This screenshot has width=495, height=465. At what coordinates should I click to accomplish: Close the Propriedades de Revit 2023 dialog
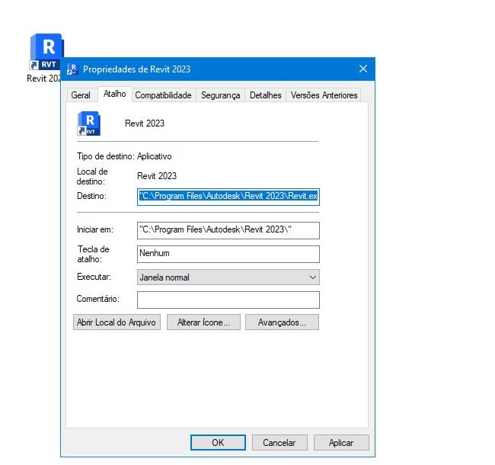[363, 69]
